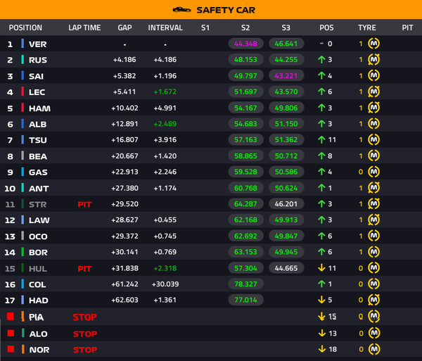Click medium tyre icon in NOR row
Image resolution: width=422 pixels, height=361 pixels.
click(374, 349)
